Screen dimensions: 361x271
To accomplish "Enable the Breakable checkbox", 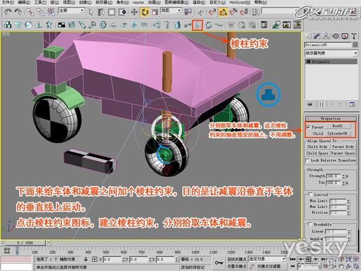I will coord(310,224).
